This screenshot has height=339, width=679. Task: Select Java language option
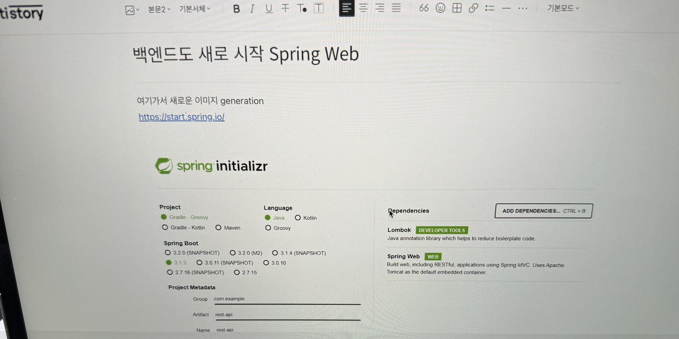pos(274,218)
